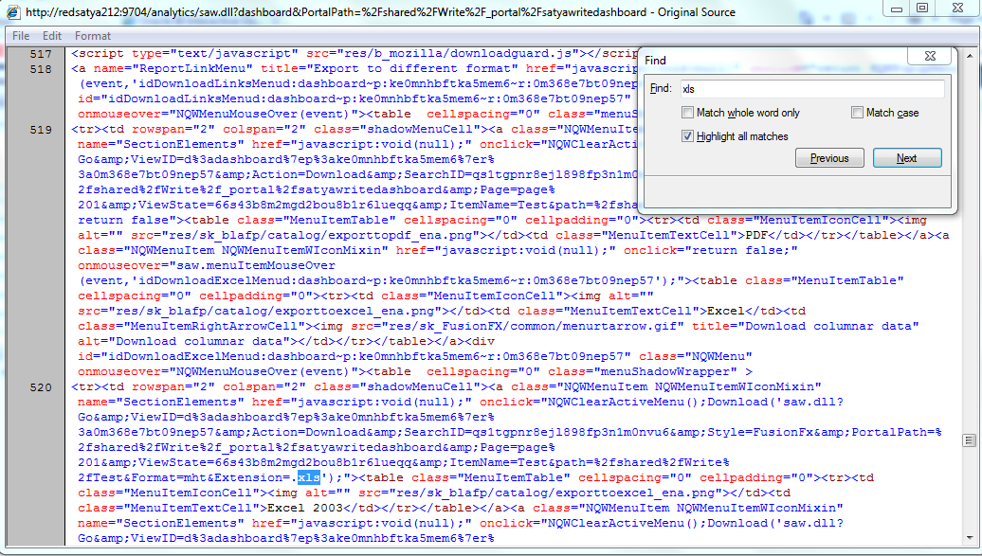Click the text "Excel 2003" in source

point(306,508)
